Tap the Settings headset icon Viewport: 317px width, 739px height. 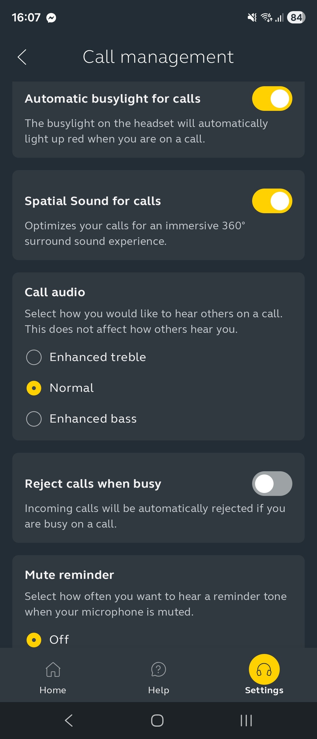coord(264,669)
